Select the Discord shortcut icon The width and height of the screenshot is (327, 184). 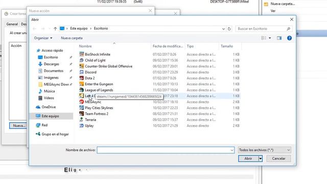(x=82, y=72)
